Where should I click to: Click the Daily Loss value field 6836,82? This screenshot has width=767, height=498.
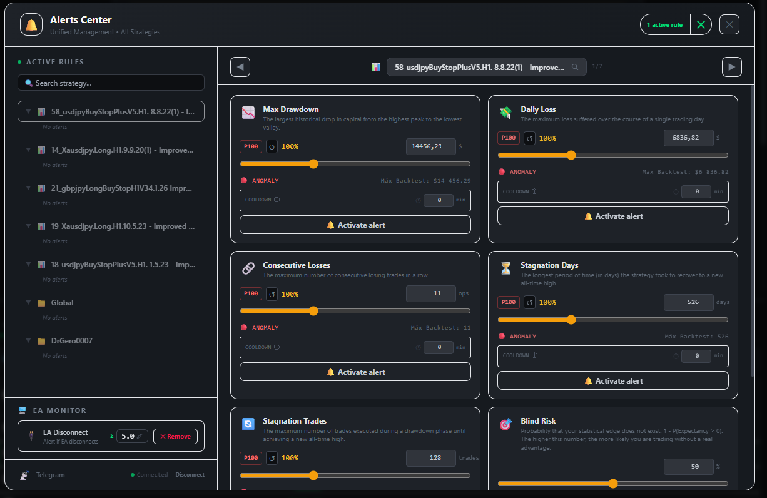pos(689,138)
